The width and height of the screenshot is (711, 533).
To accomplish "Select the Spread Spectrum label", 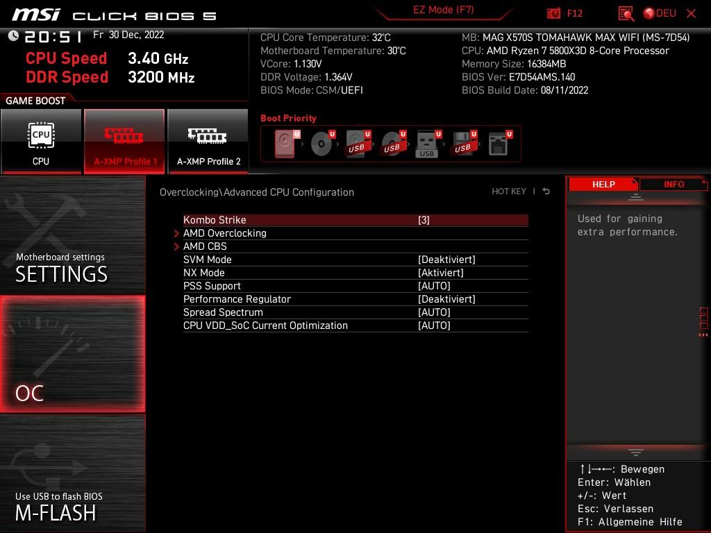I will point(223,312).
